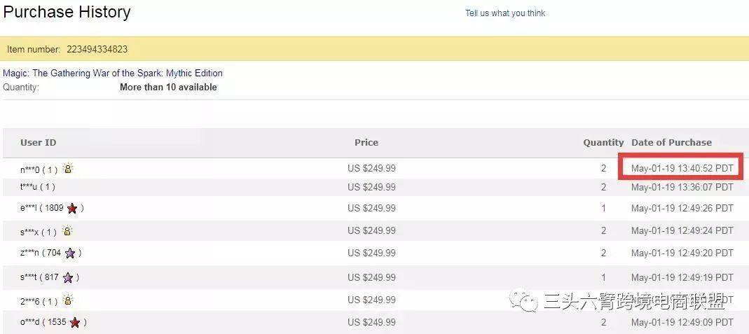Click the new-member icon beside s***x

tap(67, 231)
